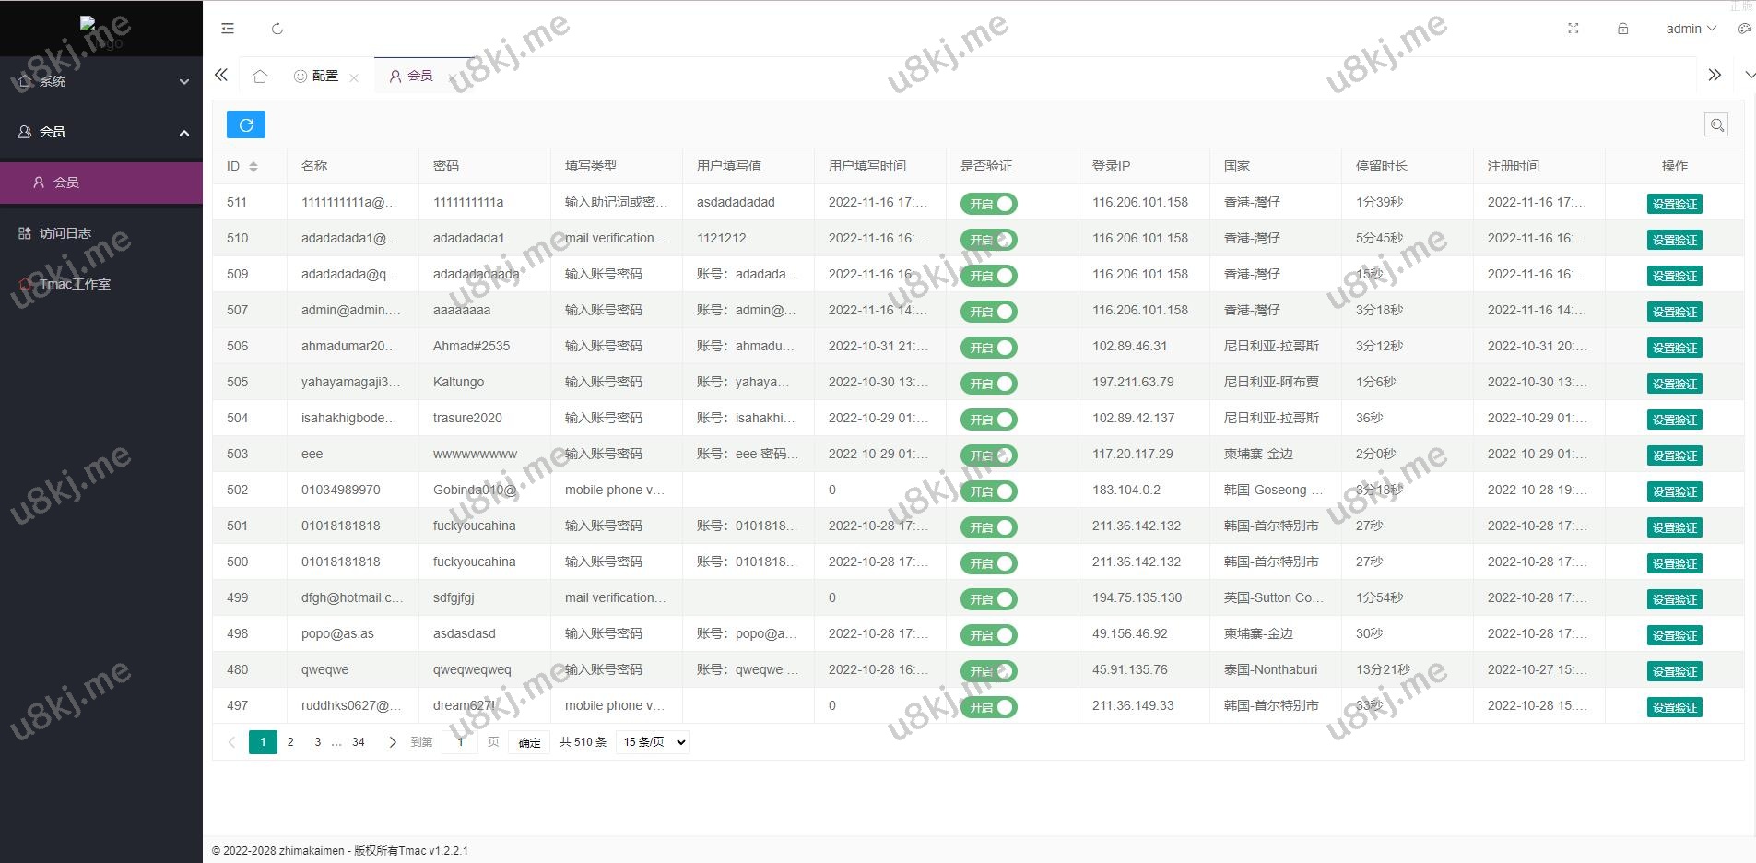The width and height of the screenshot is (1756, 863).
Task: Click the blue table reload button
Action: pos(246,124)
